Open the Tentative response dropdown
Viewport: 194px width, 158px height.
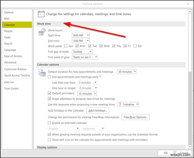(x=128, y=104)
